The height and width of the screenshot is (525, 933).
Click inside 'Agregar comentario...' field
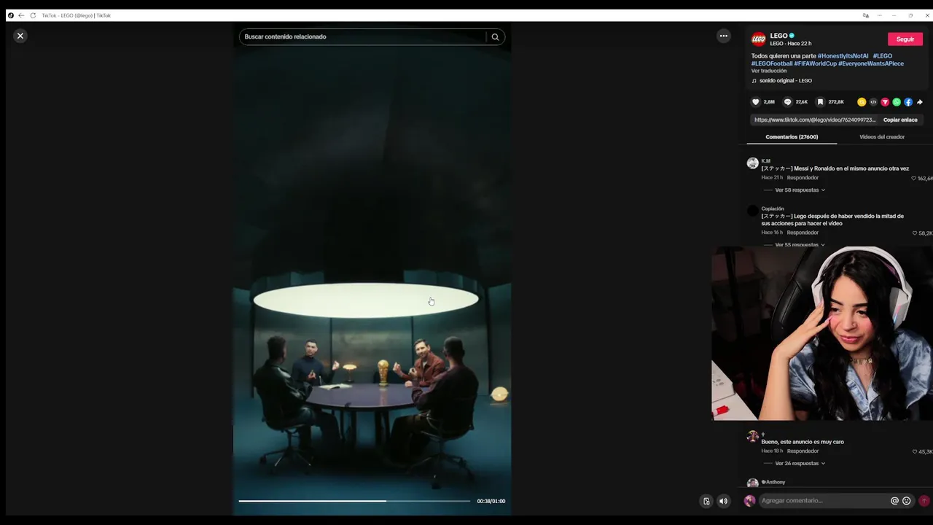[x=822, y=501]
